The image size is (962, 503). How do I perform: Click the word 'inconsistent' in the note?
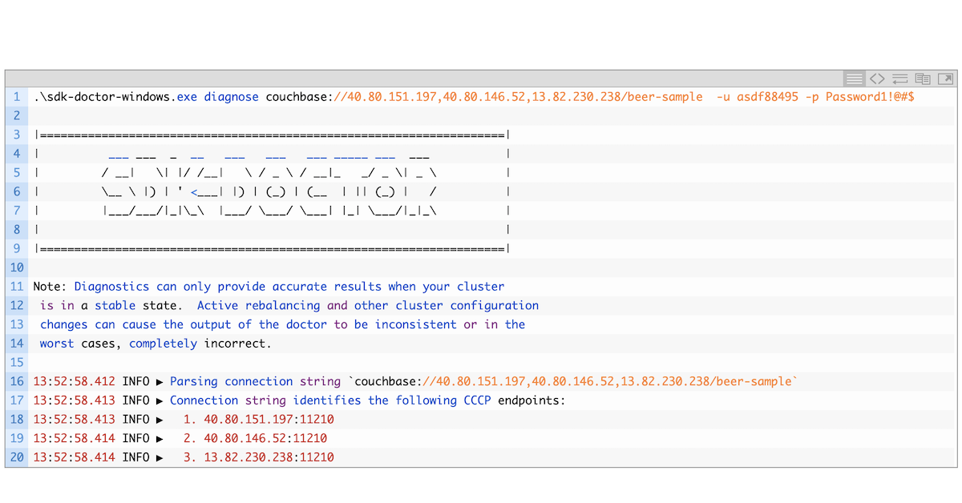click(416, 324)
